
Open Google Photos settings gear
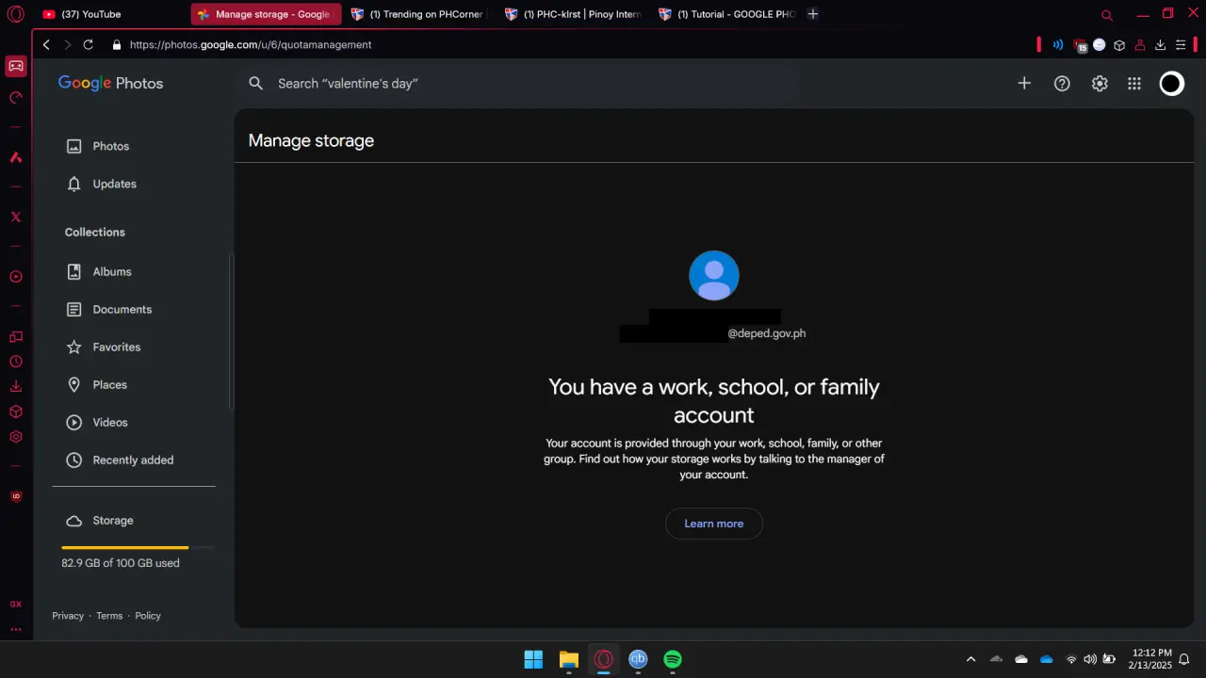tap(1100, 84)
